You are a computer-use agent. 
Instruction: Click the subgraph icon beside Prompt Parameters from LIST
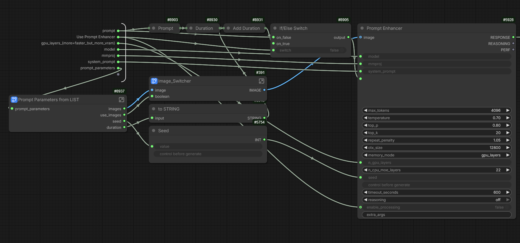coord(14,100)
